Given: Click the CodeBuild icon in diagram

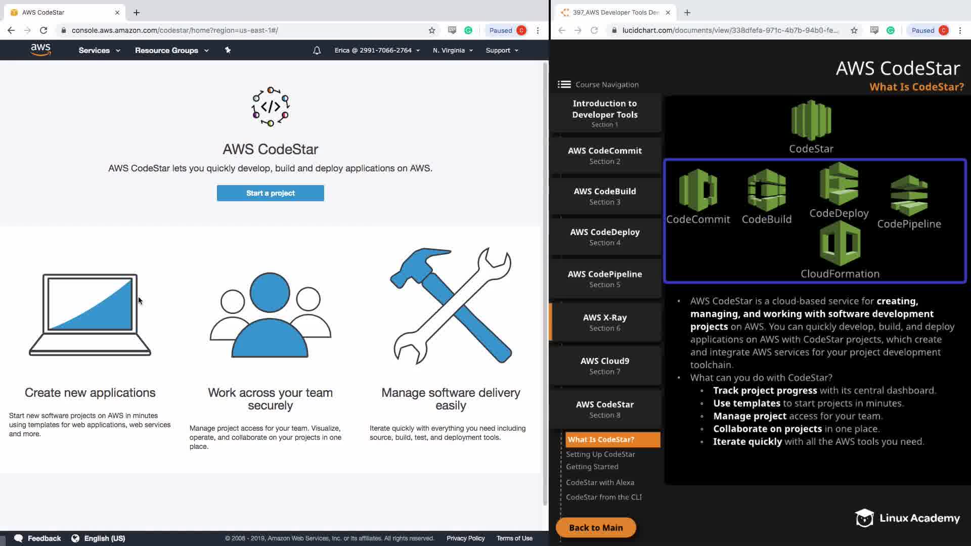Looking at the screenshot, I should coord(767,190).
